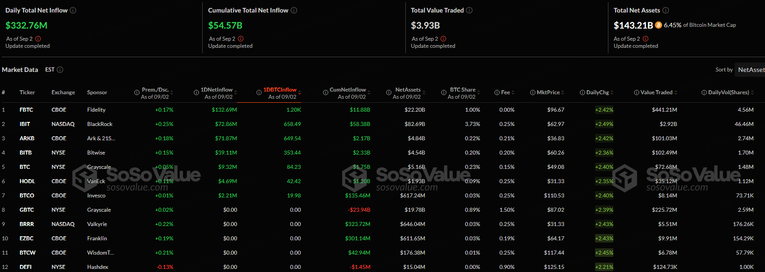This screenshot has width=765, height=272.
Task: Open the FBTC ticker row link
Action: click(x=26, y=110)
